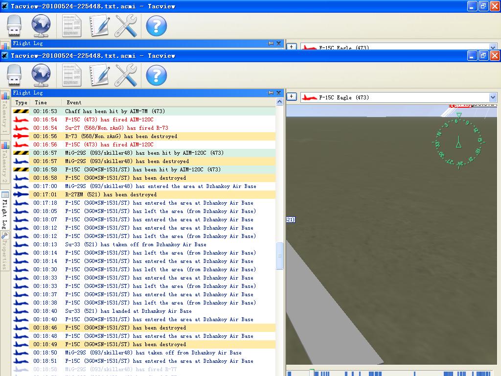501x376 pixels.
Task: Select 'MiG-29S has been hit by AIM-120C' row
Action: [x=144, y=153]
